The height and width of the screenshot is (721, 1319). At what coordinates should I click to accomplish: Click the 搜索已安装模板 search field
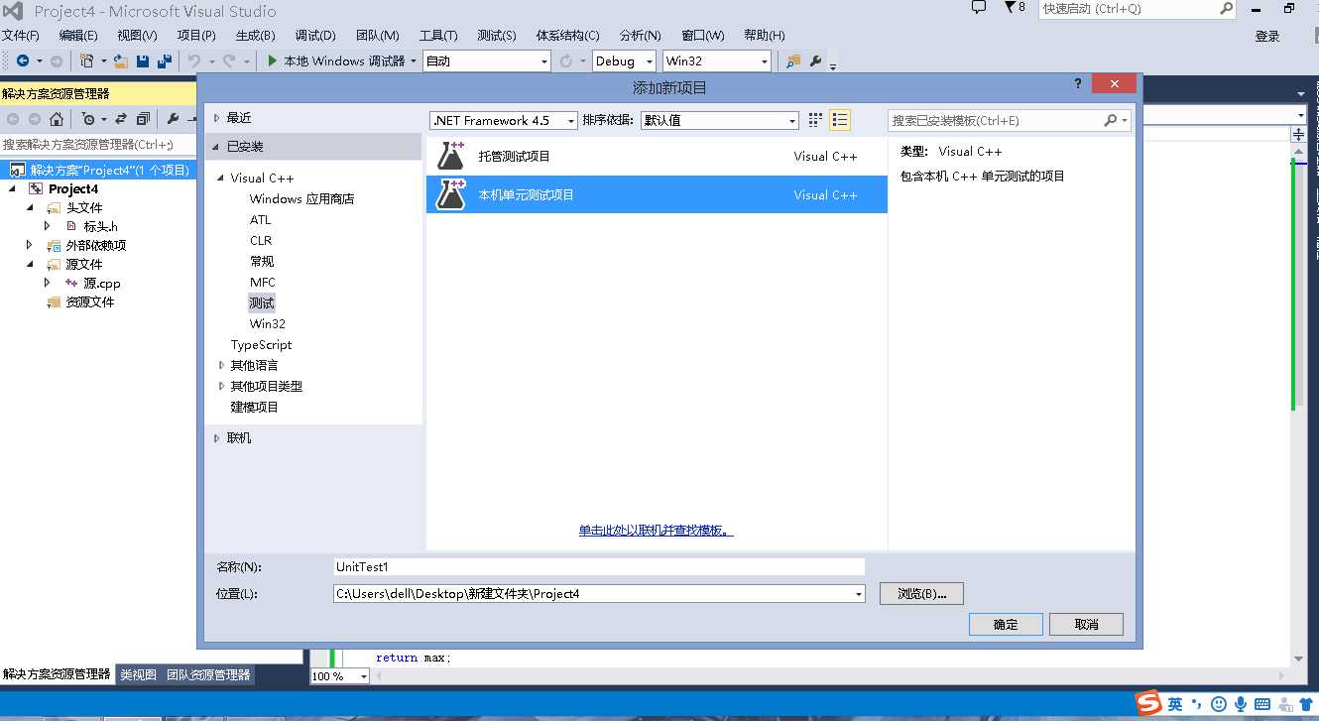(x=996, y=120)
